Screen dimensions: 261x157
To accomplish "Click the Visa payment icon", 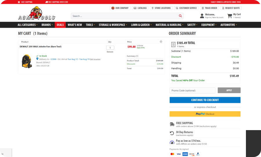I will click(x=179, y=154).
